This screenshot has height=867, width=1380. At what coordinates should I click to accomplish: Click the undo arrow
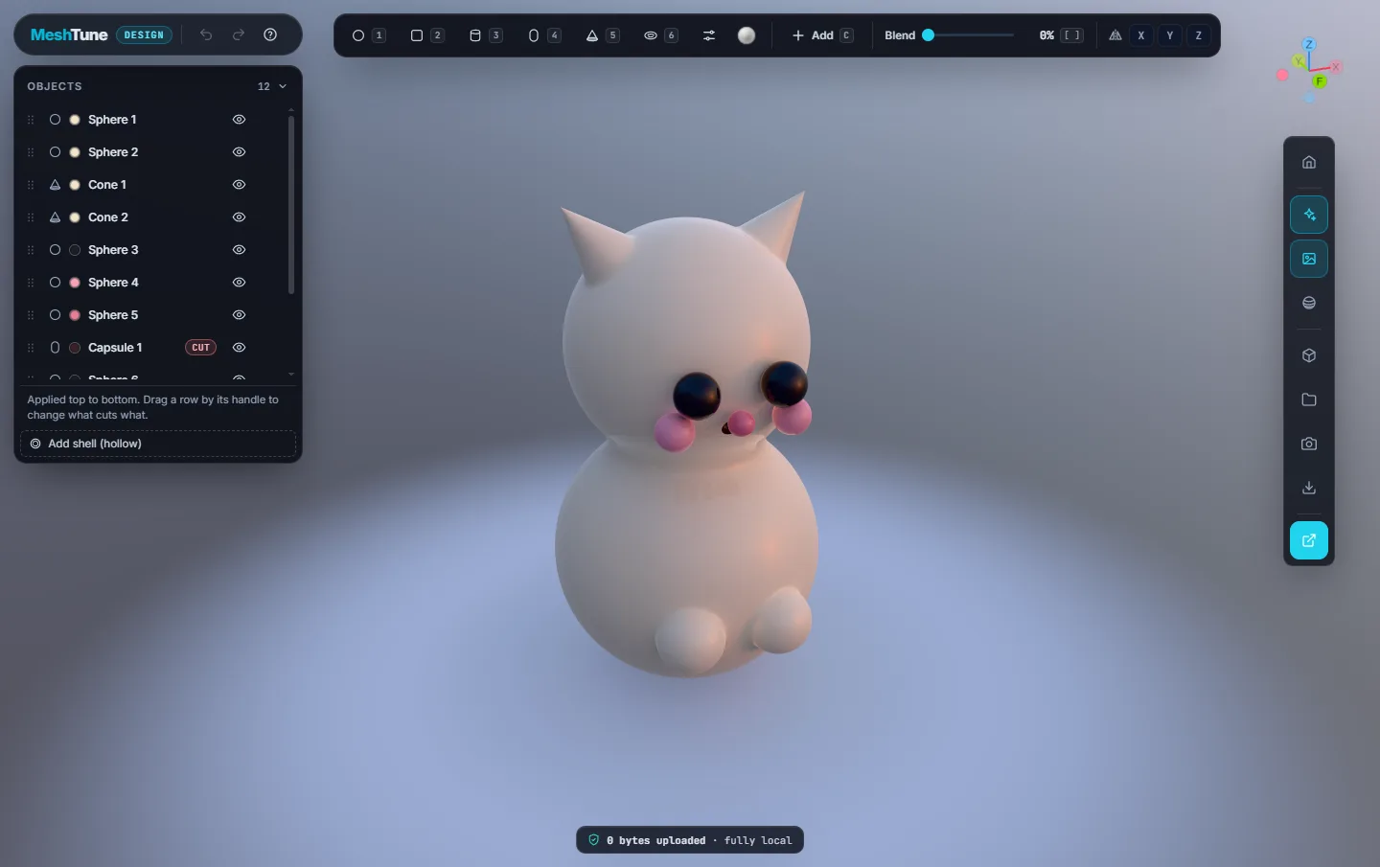pyautogui.click(x=206, y=34)
